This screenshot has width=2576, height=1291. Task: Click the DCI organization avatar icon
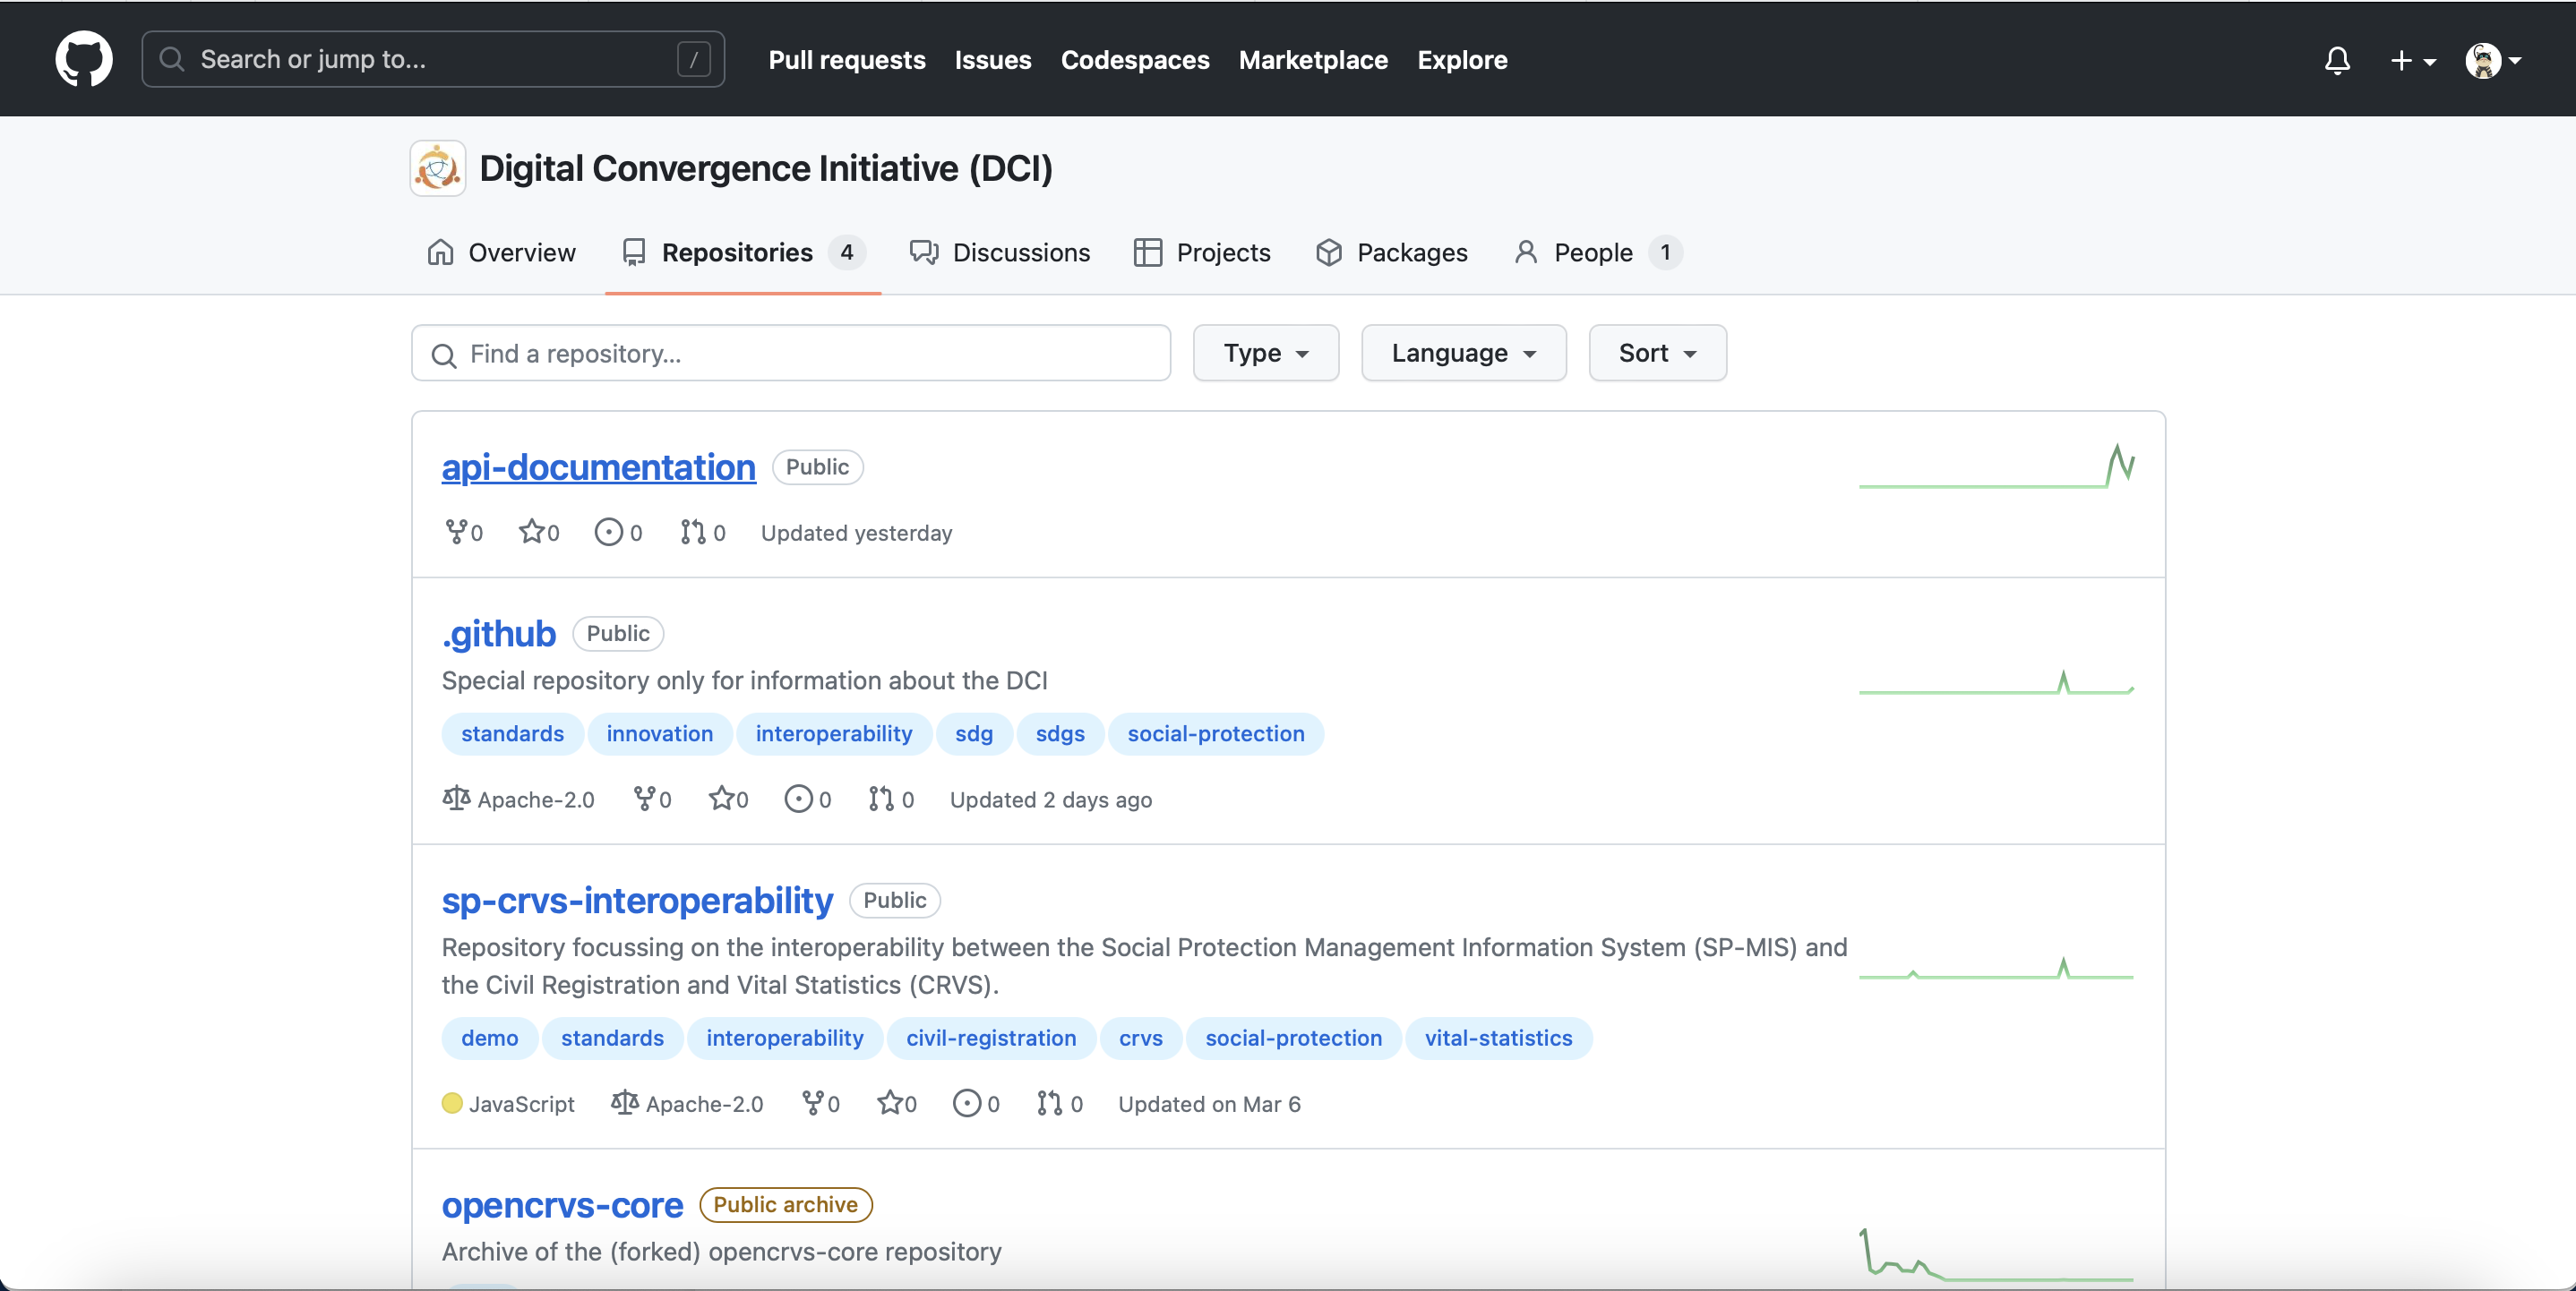(x=437, y=168)
